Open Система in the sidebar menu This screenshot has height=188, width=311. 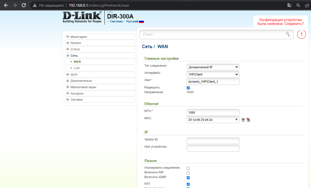point(100,100)
